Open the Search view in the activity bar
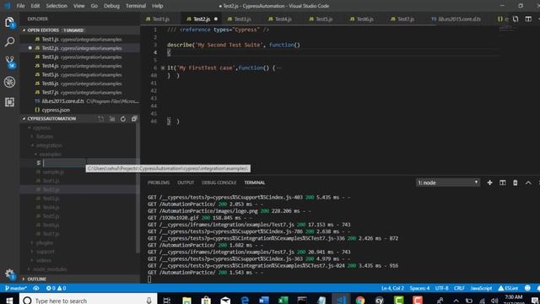 [x=9, y=42]
